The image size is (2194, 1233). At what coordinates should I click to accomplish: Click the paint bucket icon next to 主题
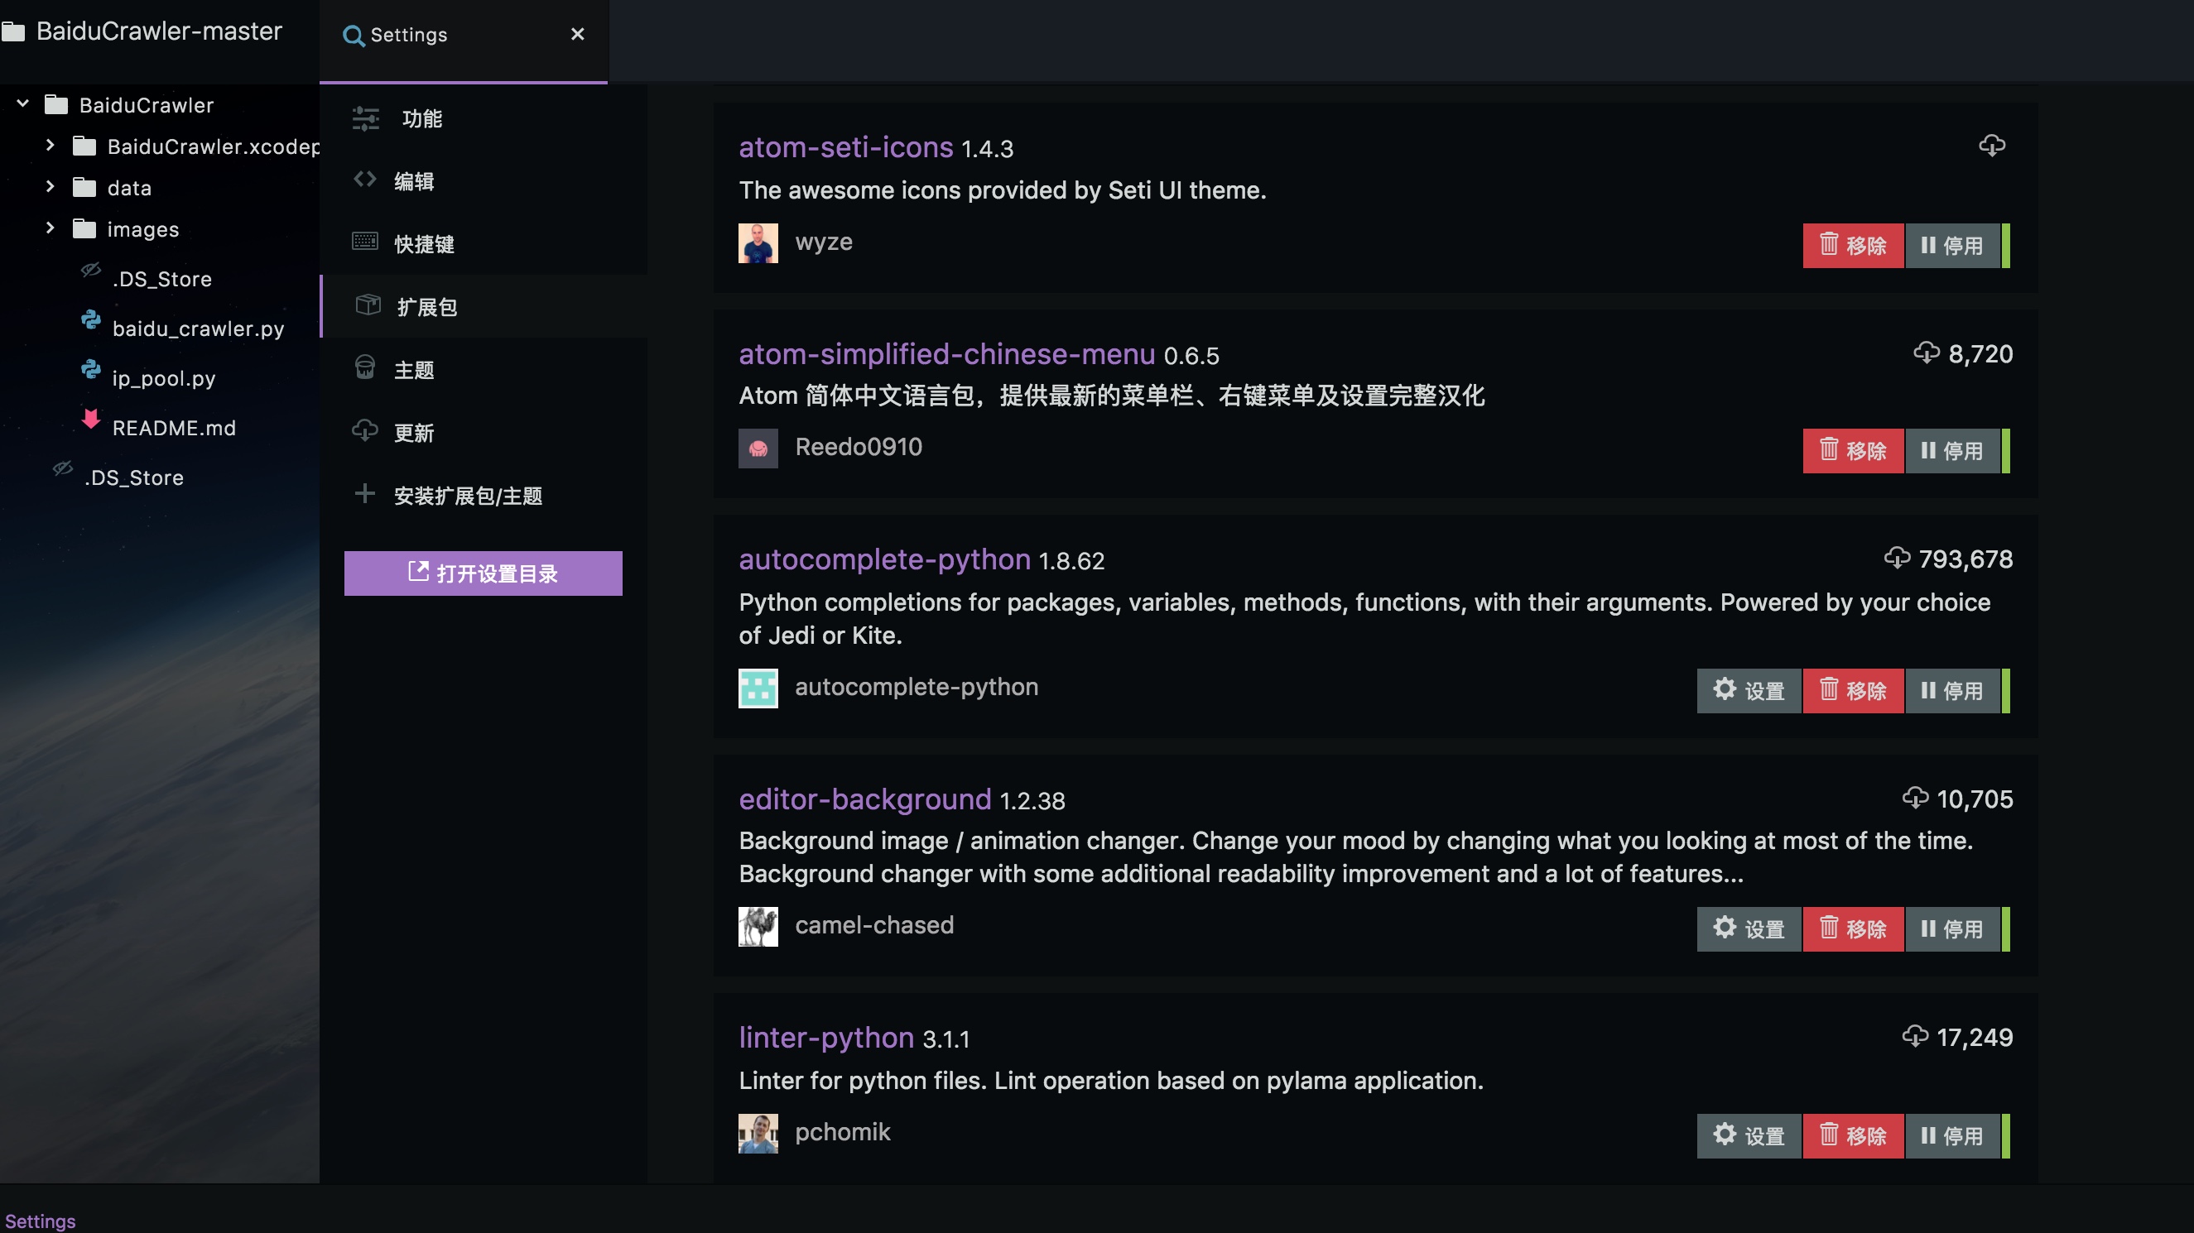click(x=365, y=368)
